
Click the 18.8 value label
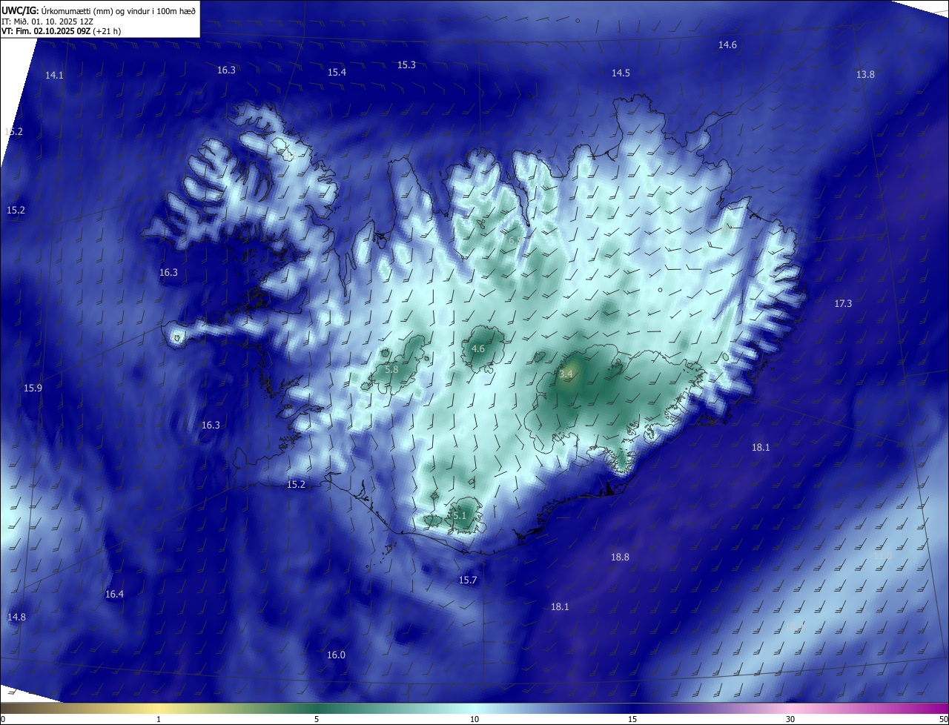click(x=620, y=557)
